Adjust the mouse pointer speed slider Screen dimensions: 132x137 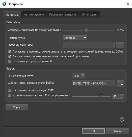click(86, 30)
